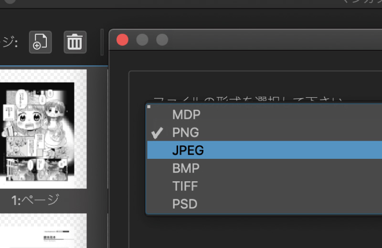Select the PNG format option
The height and width of the screenshot is (248, 382).
click(265, 133)
